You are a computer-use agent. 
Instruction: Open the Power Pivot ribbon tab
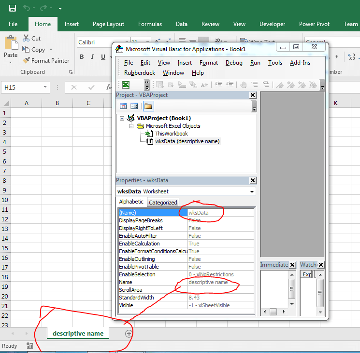pyautogui.click(x=314, y=24)
